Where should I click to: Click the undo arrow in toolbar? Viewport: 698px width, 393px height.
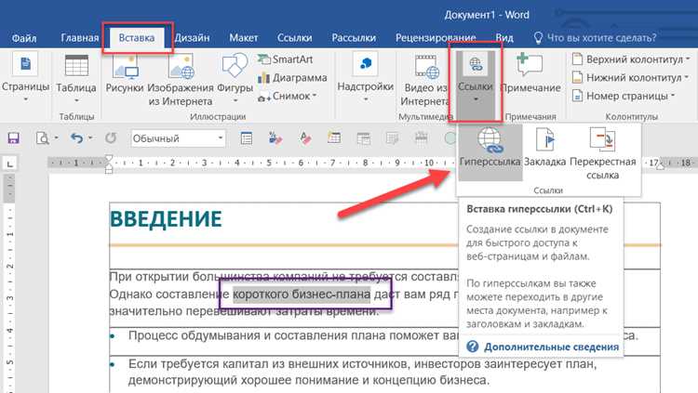click(76, 138)
